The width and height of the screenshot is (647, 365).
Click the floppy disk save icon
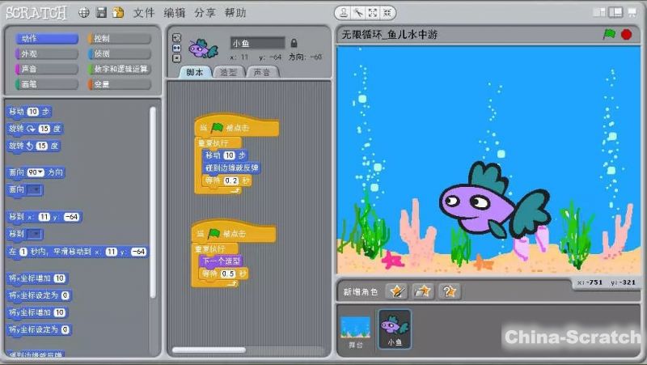coord(101,13)
